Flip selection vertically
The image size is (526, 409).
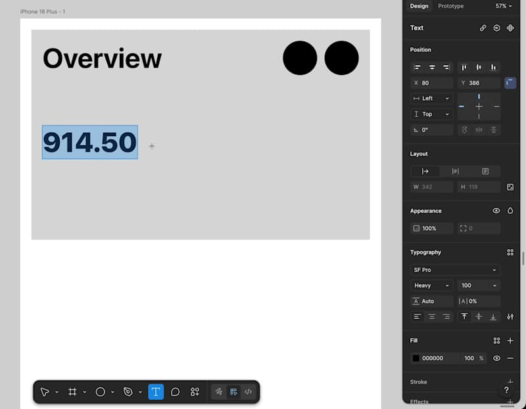pyautogui.click(x=494, y=130)
